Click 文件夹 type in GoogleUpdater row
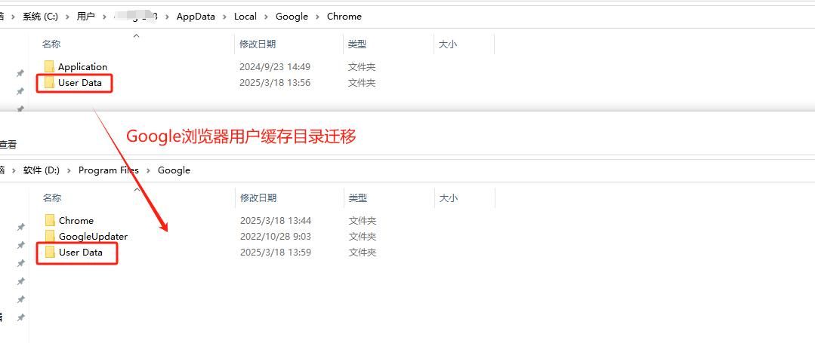This screenshot has height=343, width=815. pyautogui.click(x=363, y=237)
